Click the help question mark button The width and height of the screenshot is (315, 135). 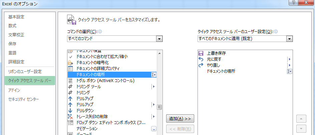(x=294, y=2)
